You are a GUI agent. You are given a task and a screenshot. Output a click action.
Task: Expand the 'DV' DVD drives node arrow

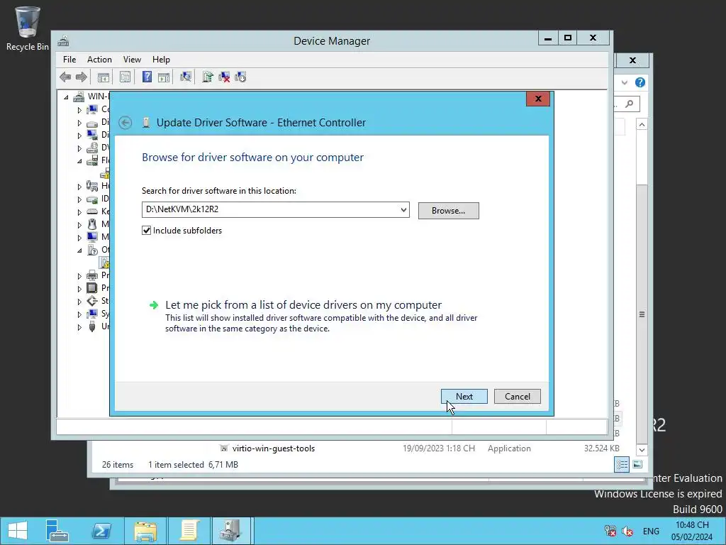[x=79, y=148]
